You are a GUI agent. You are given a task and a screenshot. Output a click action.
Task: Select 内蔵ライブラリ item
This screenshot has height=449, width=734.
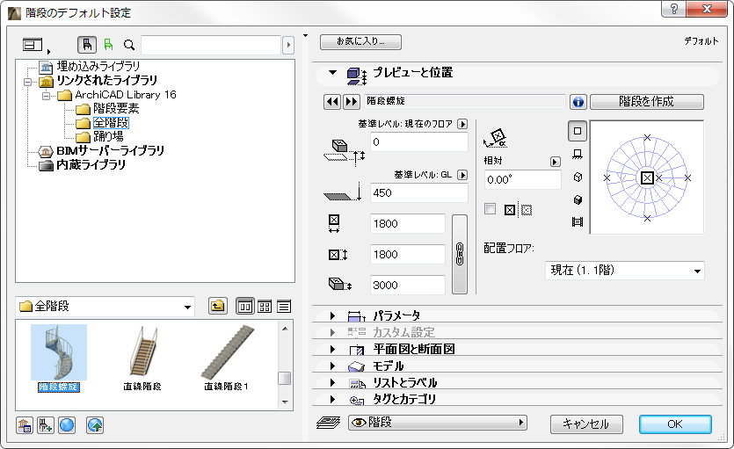point(91,164)
